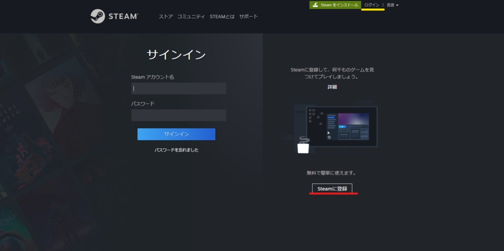Open the 詳細 link
The image size is (504, 251).
coord(332,87)
